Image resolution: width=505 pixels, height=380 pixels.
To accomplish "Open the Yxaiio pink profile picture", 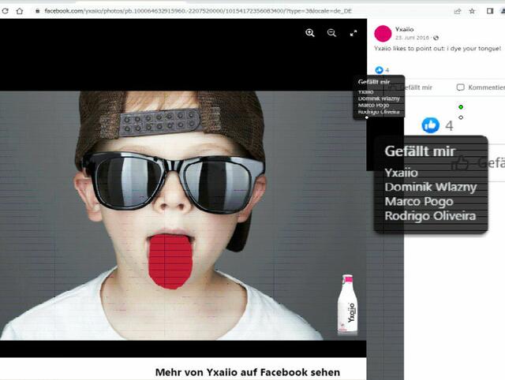I will click(x=383, y=33).
